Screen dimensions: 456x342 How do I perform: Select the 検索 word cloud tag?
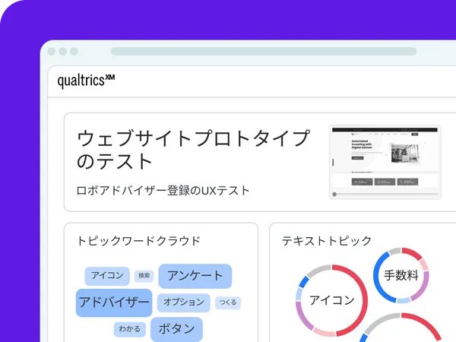[144, 276]
